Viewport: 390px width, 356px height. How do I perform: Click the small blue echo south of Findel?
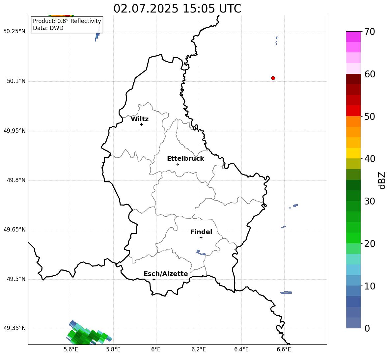tap(201, 253)
